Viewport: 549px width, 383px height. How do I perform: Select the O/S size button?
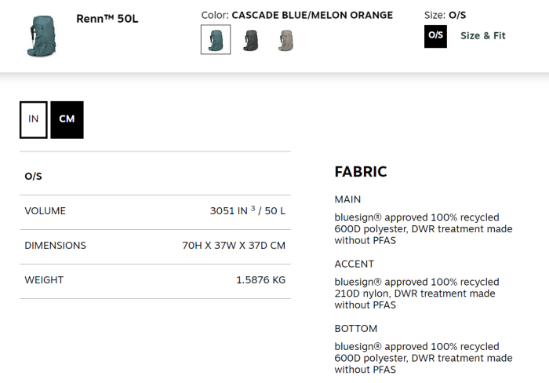click(435, 36)
